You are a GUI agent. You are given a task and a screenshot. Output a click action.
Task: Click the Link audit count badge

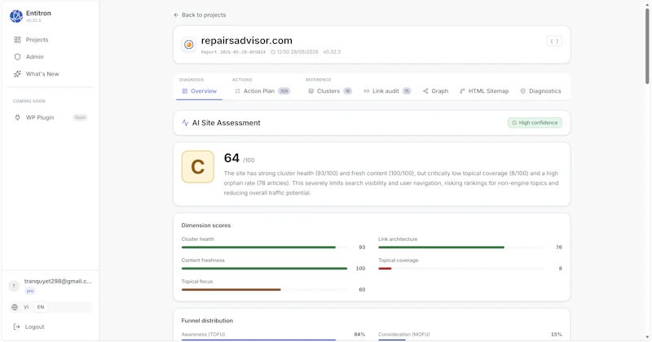tap(407, 91)
